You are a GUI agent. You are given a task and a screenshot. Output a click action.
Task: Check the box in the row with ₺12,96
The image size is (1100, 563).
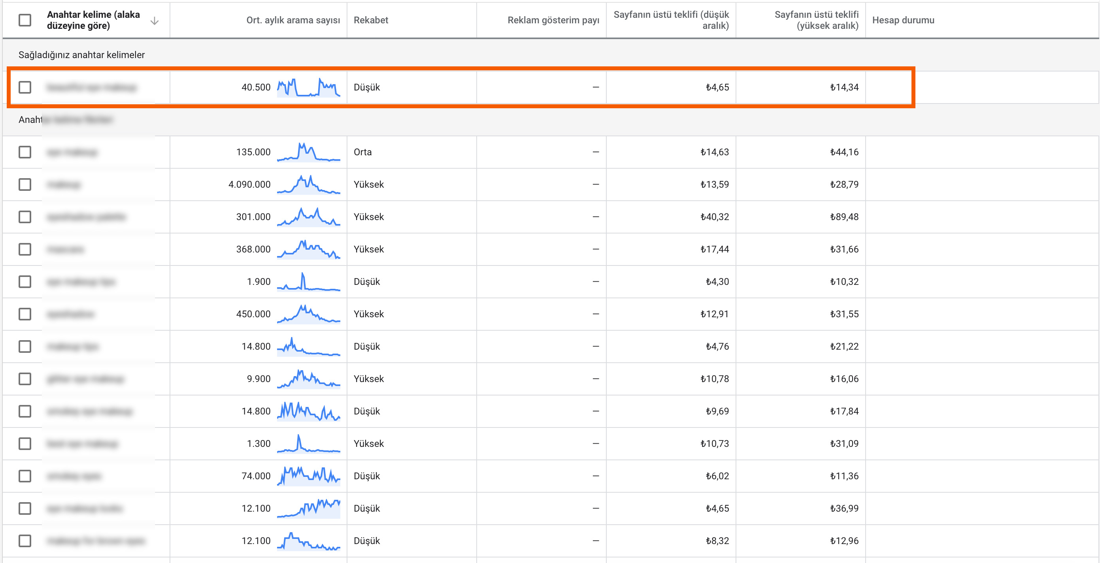click(x=25, y=541)
